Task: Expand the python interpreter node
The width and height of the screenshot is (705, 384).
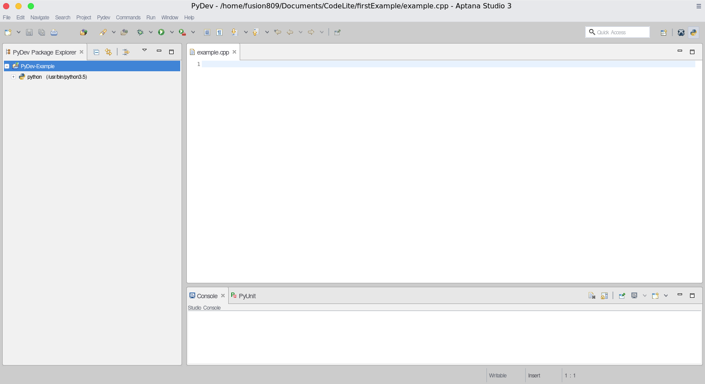Action: pos(13,77)
